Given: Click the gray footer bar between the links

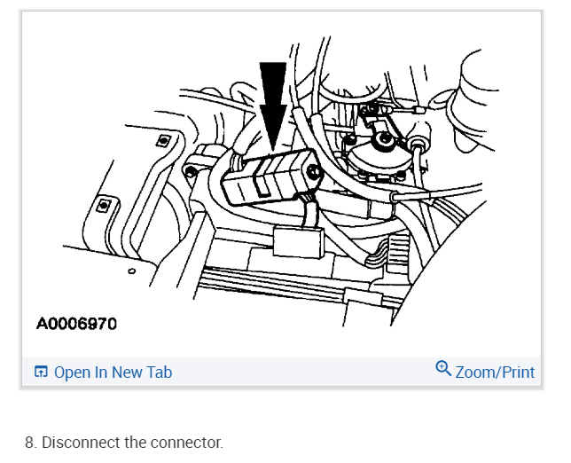Looking at the screenshot, I should pos(303,372).
